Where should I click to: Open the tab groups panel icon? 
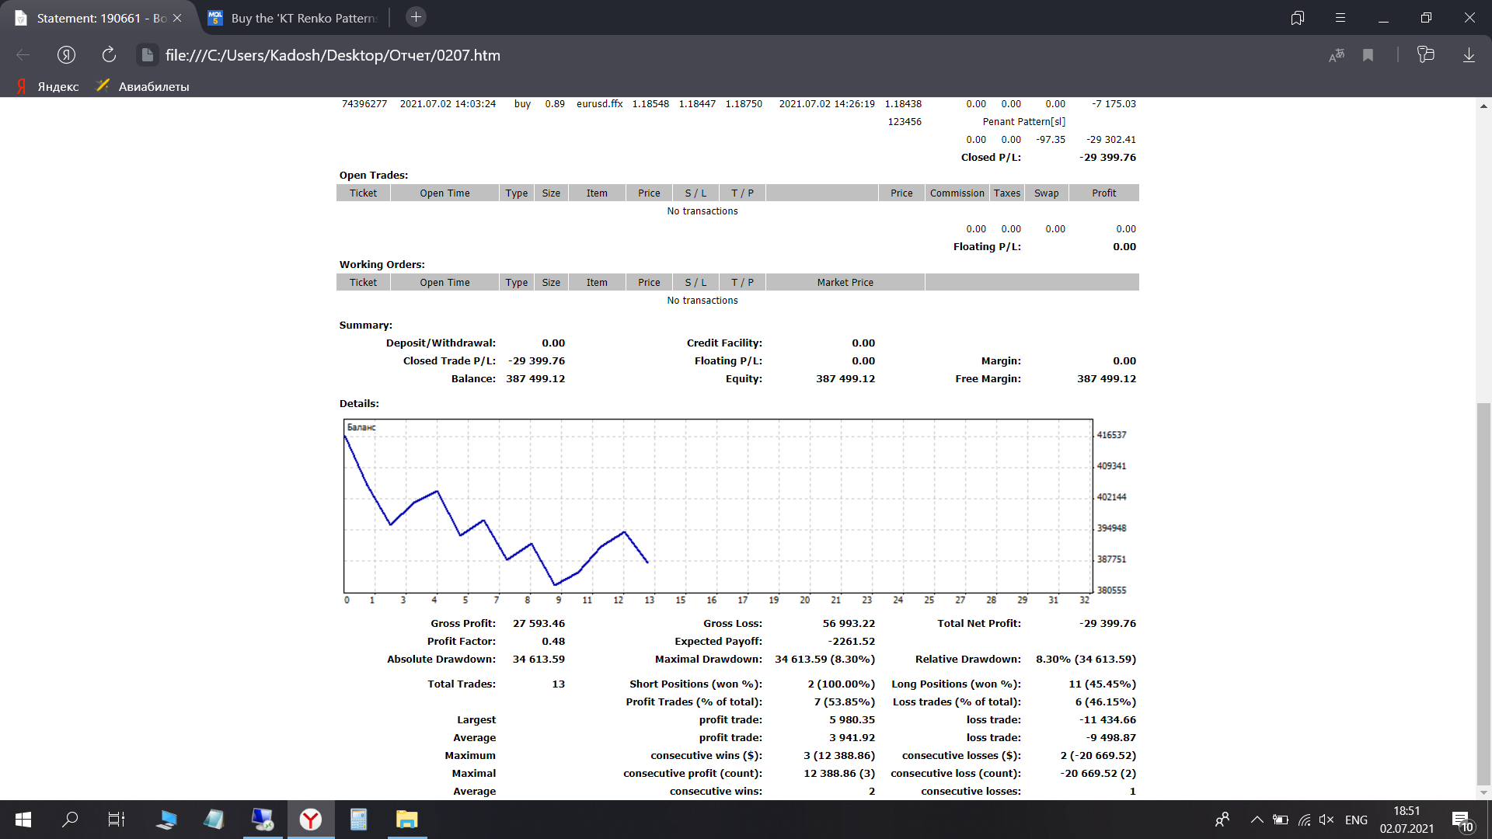point(1297,18)
